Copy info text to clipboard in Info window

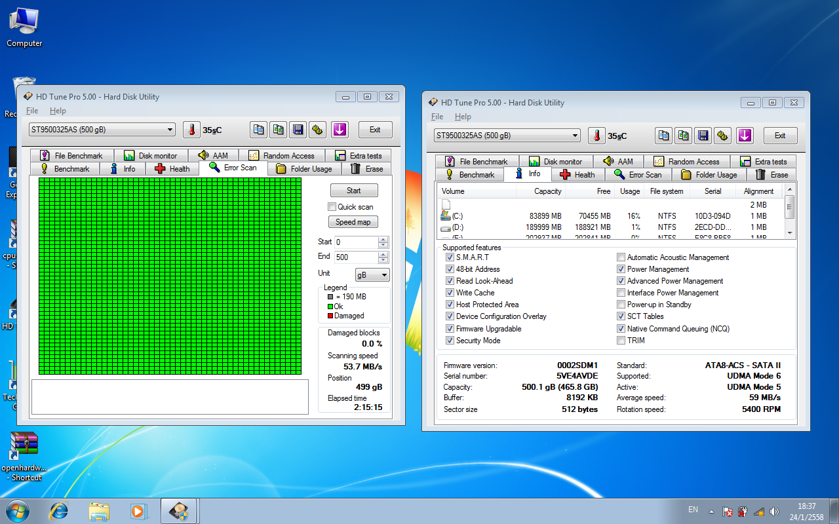664,136
